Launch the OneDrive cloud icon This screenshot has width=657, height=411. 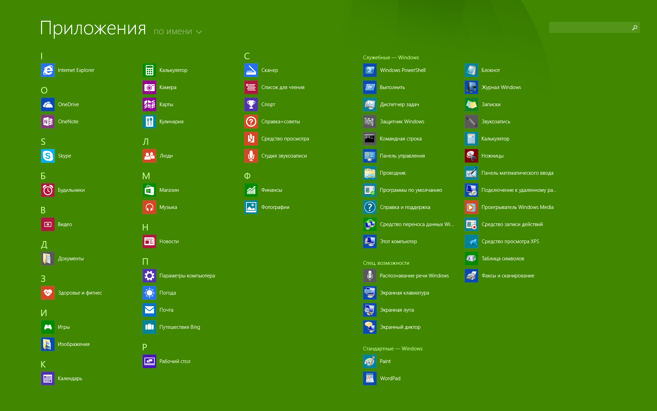coord(48,104)
